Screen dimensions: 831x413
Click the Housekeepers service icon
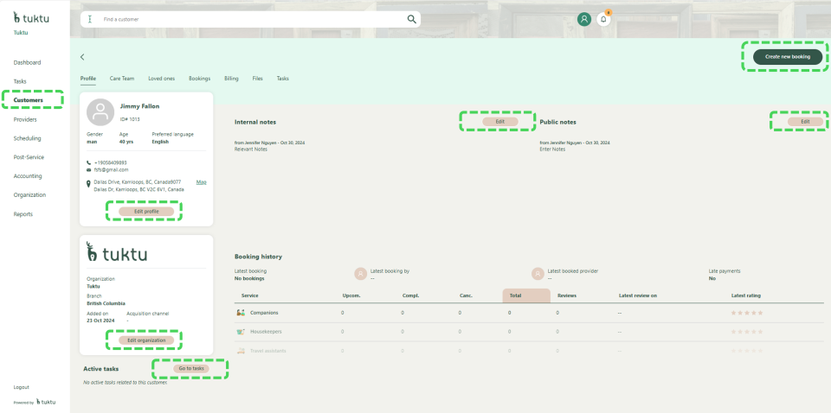241,331
